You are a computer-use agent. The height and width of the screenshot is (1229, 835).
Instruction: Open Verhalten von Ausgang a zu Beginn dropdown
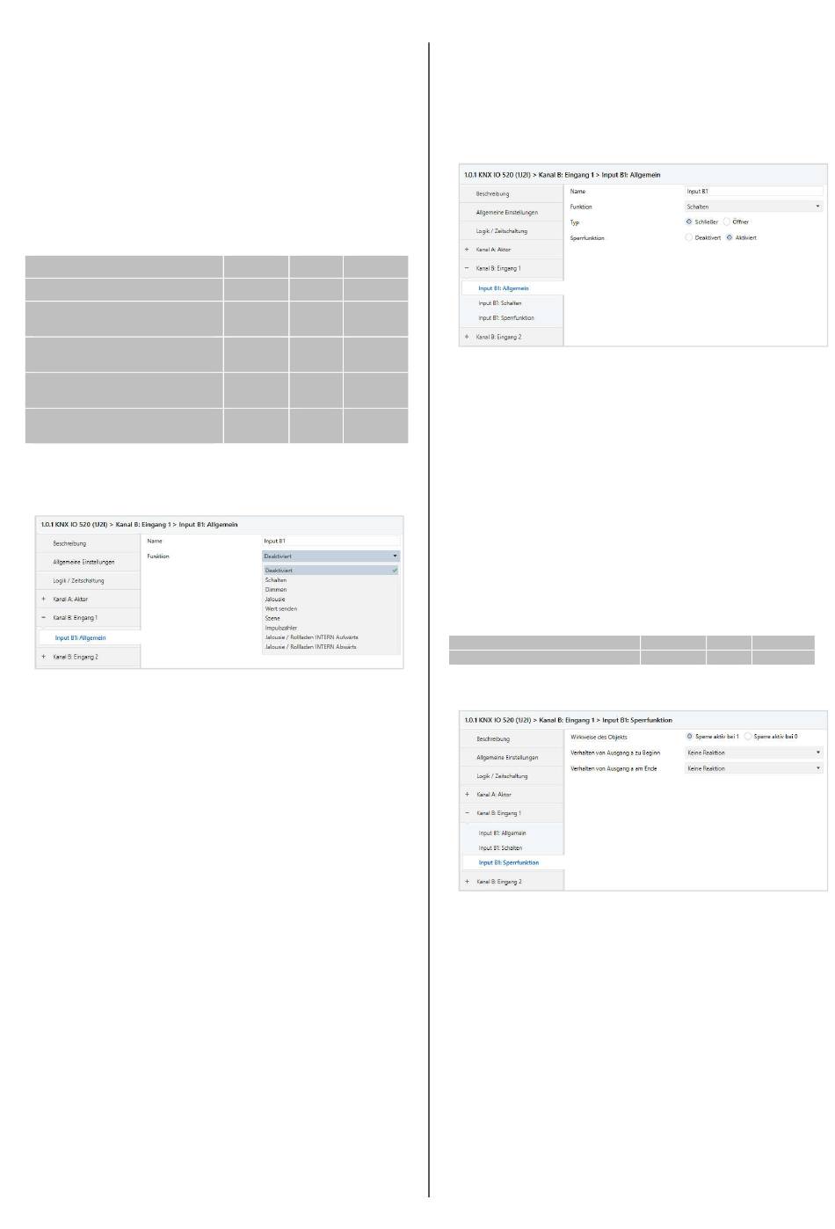[753, 753]
